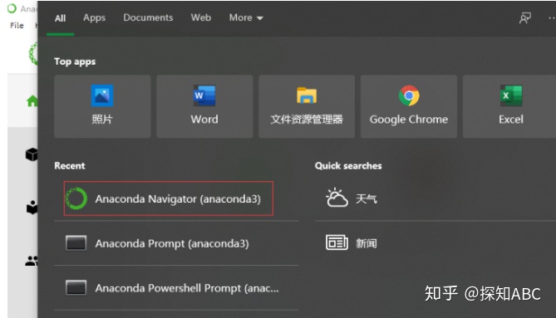Click Community people icon in Anaconda sidebar

(x=32, y=261)
